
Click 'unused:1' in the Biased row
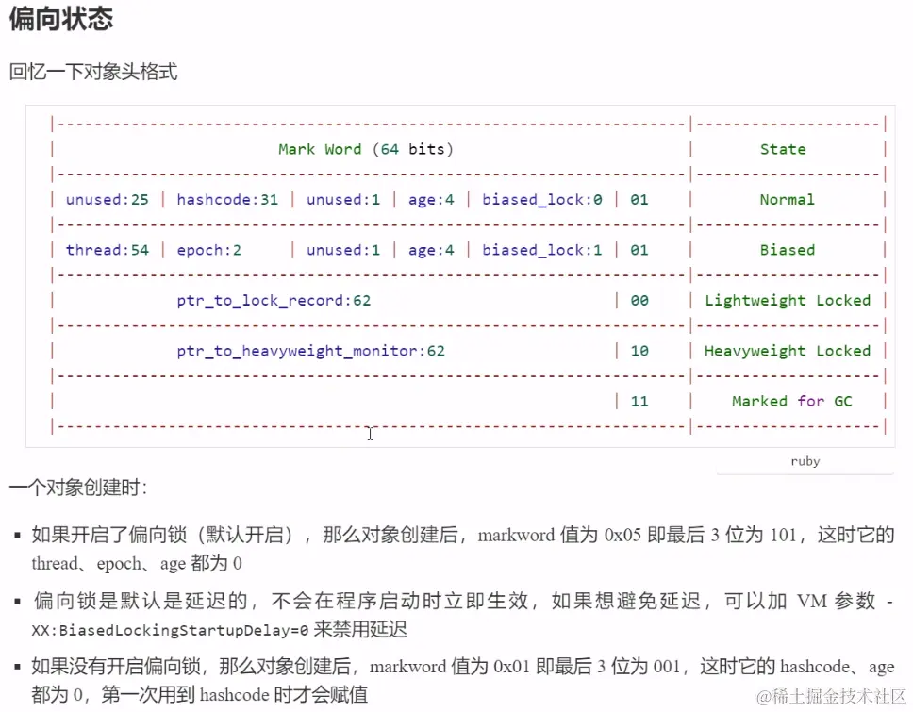click(343, 250)
